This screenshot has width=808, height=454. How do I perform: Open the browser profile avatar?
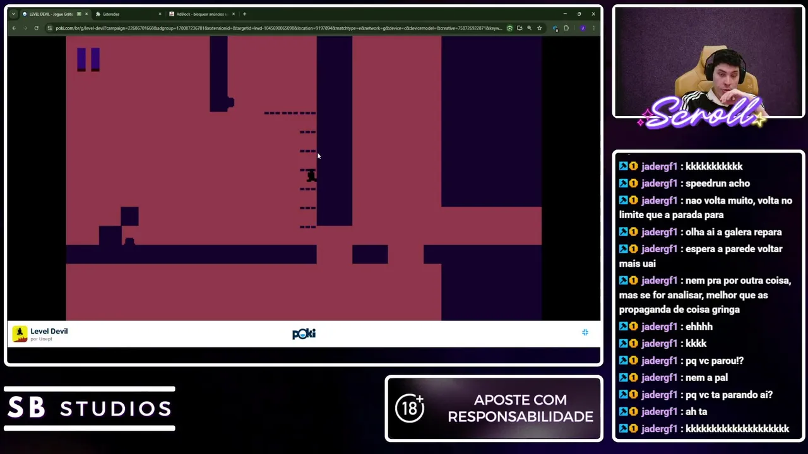pos(582,28)
